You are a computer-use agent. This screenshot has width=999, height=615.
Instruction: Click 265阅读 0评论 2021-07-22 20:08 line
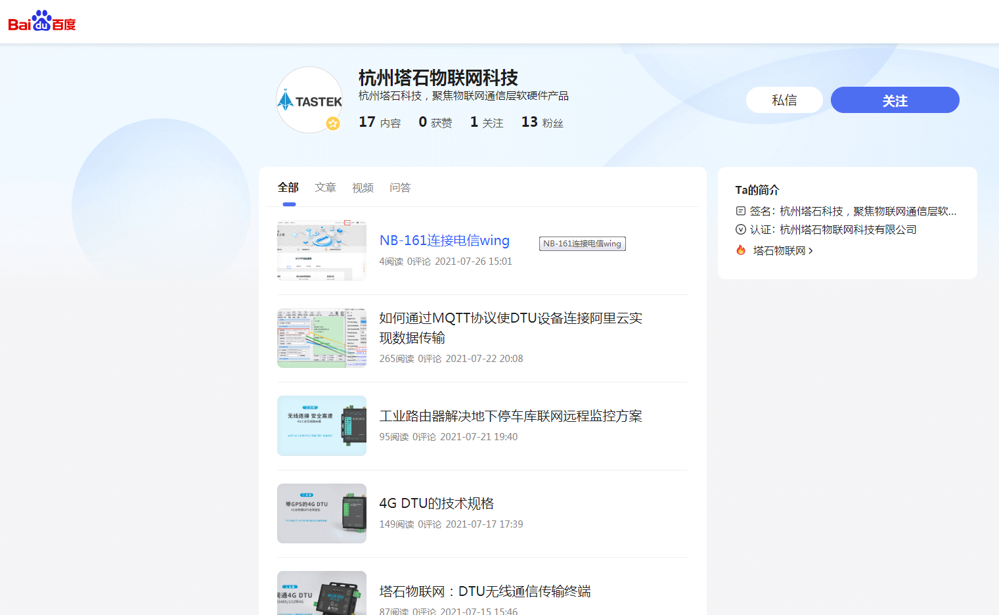(451, 359)
